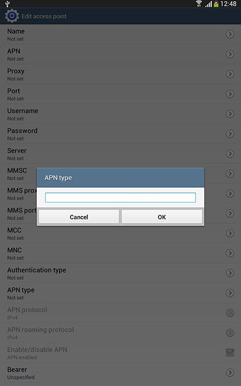
Task: Confirm APN type with OK
Action: pos(162,217)
